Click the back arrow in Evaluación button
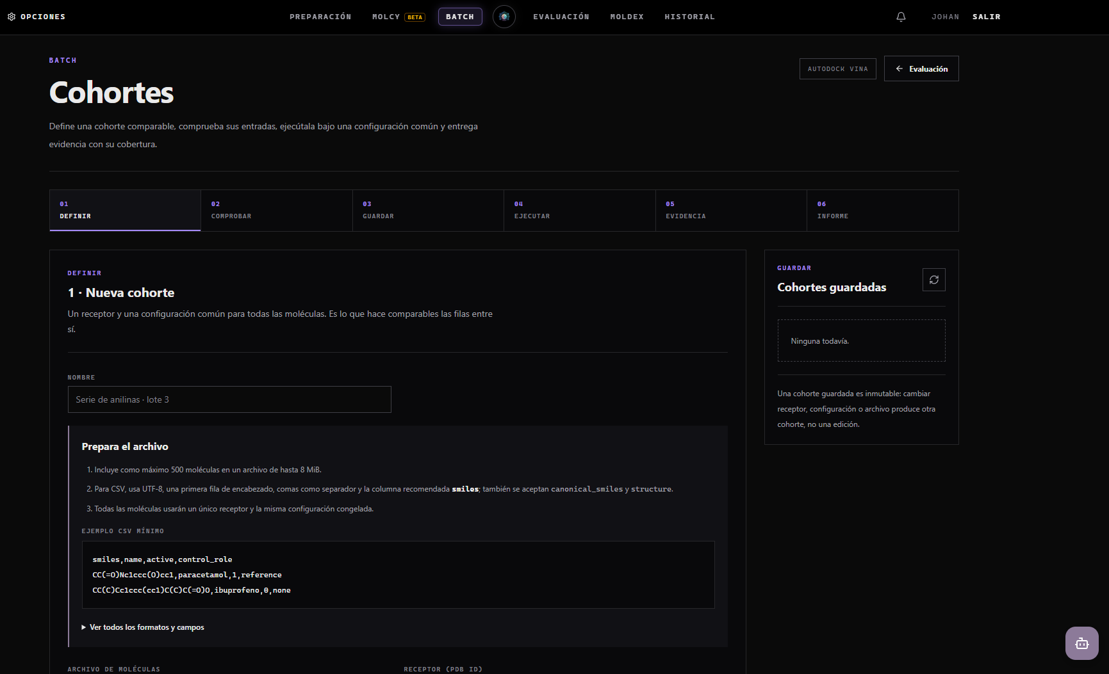The height and width of the screenshot is (674, 1109). [900, 68]
